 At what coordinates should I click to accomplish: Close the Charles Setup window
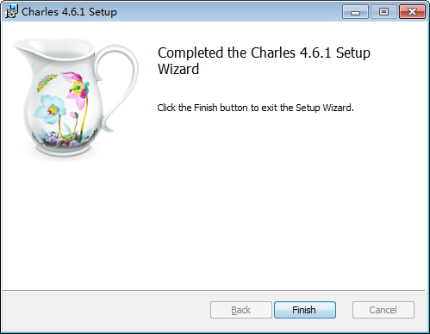(412, 12)
